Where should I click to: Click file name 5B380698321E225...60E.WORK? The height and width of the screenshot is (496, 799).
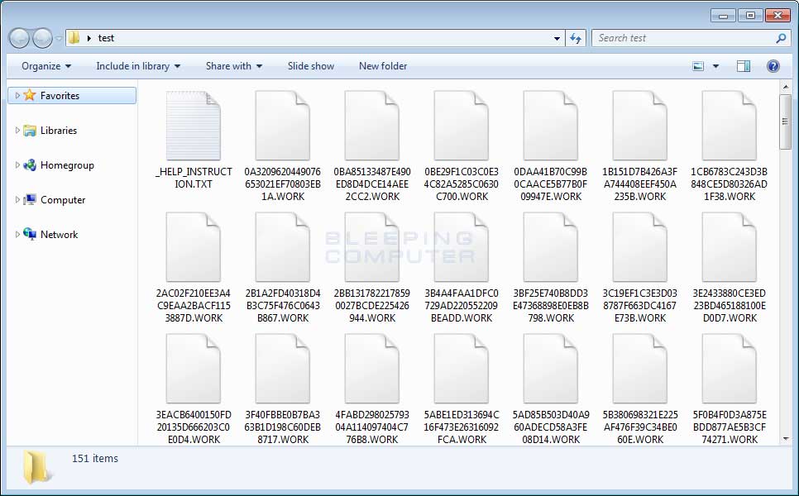coord(640,427)
